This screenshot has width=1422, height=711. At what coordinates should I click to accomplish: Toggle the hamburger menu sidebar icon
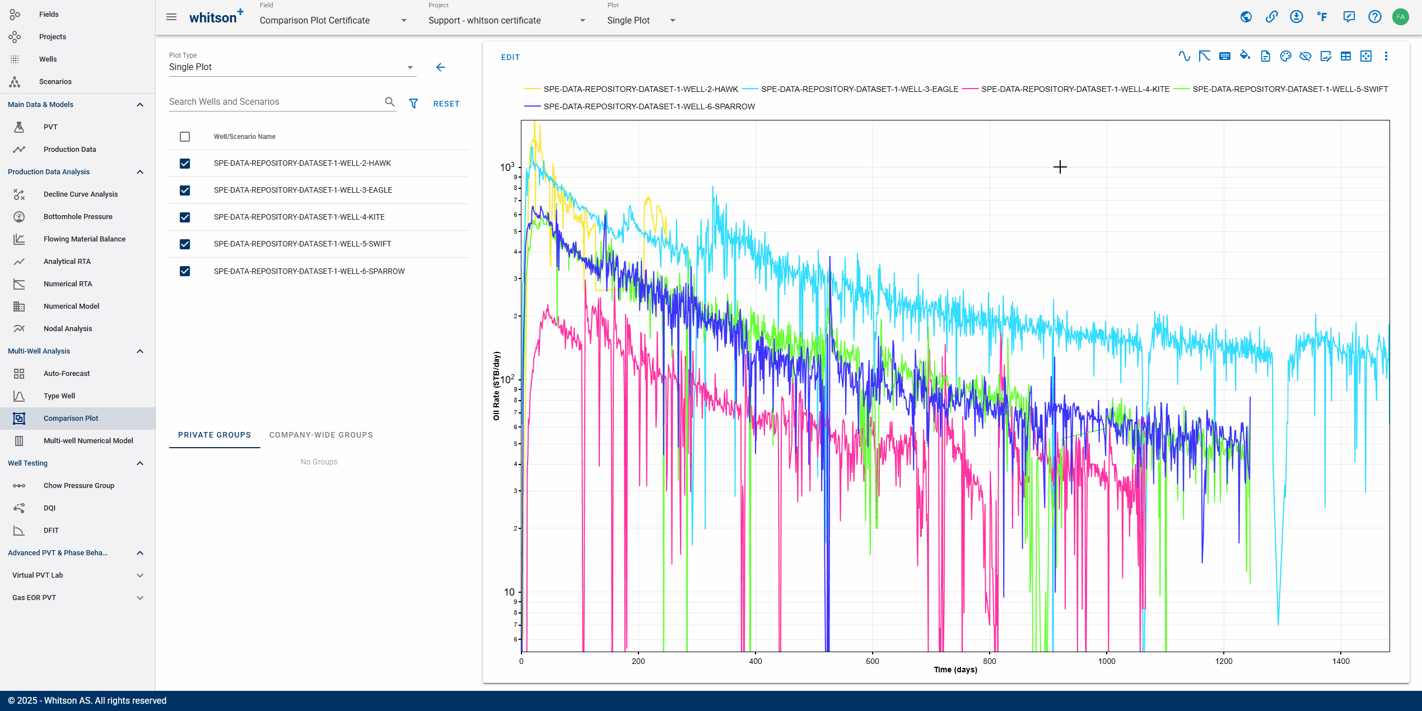pos(171,17)
